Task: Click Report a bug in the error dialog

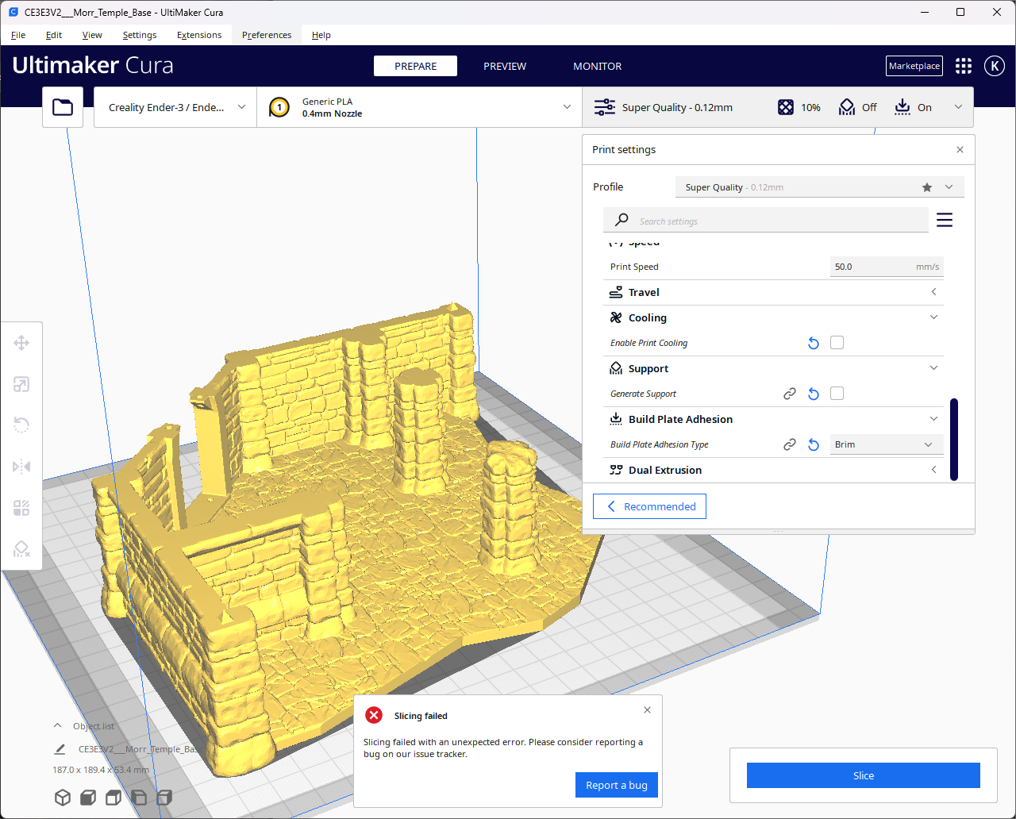Action: (x=617, y=785)
